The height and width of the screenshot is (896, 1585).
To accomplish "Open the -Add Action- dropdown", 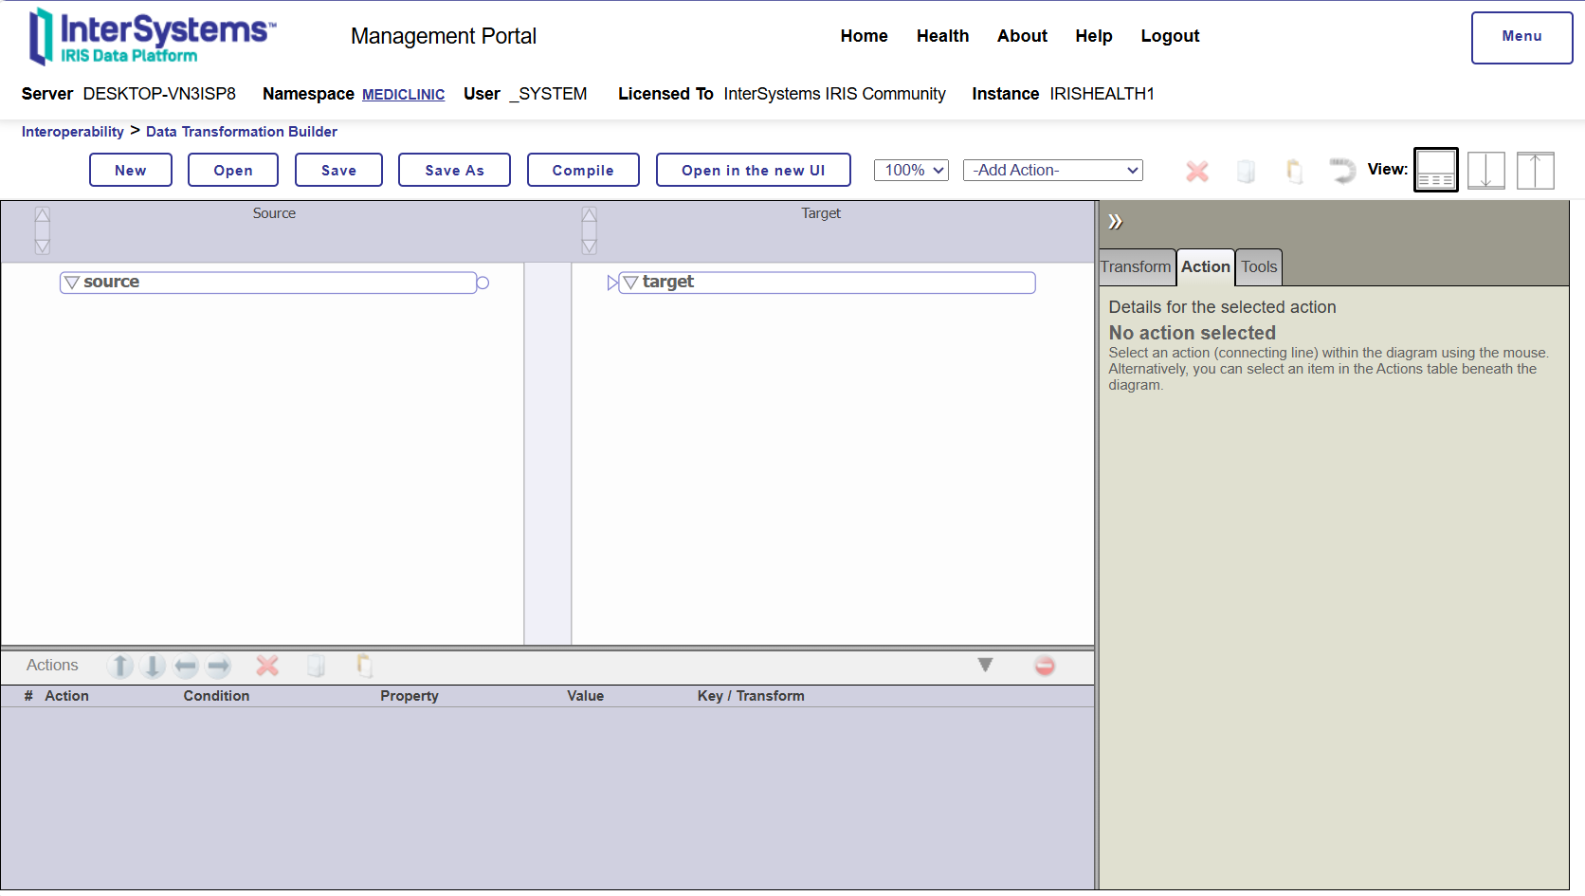I will coord(1053,170).
